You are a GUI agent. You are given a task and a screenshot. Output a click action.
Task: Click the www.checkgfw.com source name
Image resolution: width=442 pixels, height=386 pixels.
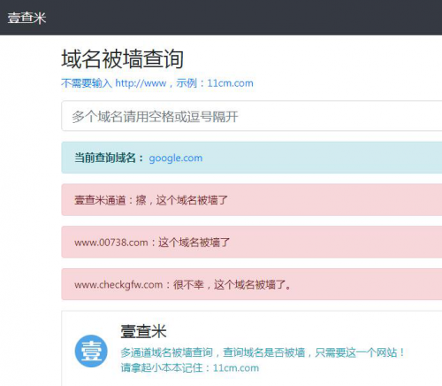tap(118, 285)
